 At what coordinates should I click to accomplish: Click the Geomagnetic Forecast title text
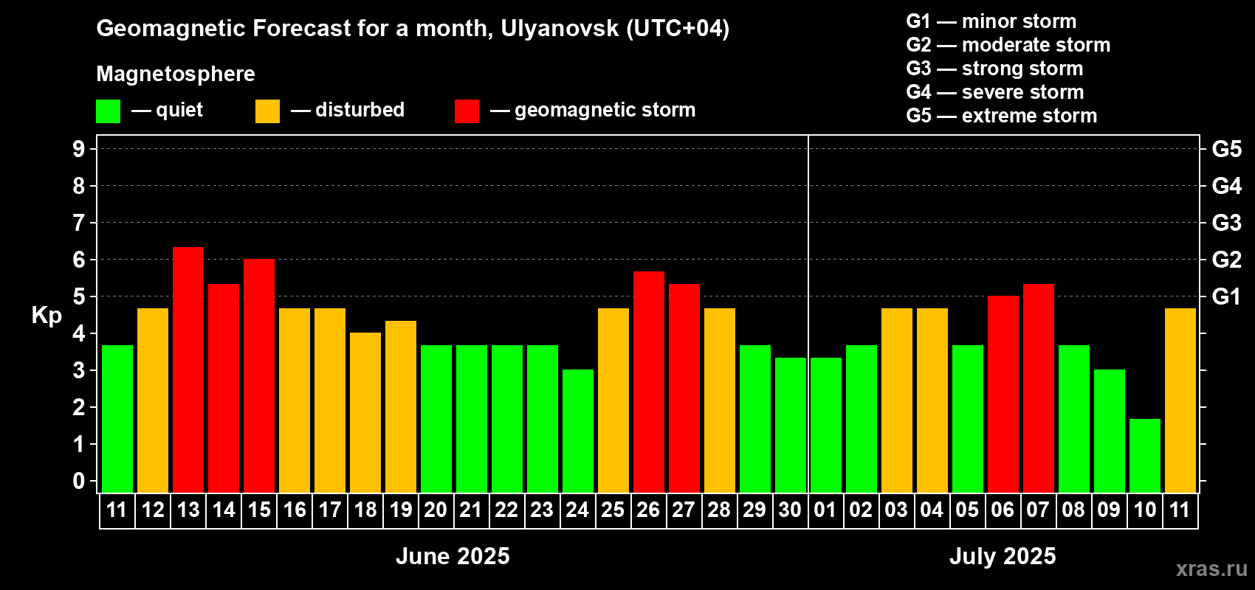click(x=413, y=29)
